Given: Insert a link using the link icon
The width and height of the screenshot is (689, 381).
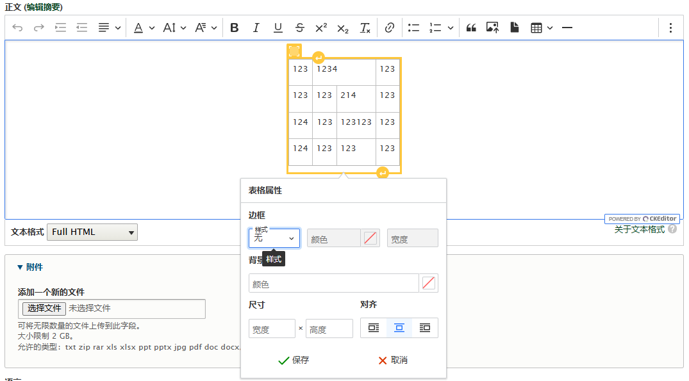Looking at the screenshot, I should coord(389,28).
